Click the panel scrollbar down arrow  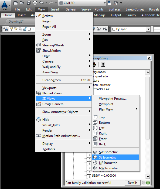click(x=148, y=177)
